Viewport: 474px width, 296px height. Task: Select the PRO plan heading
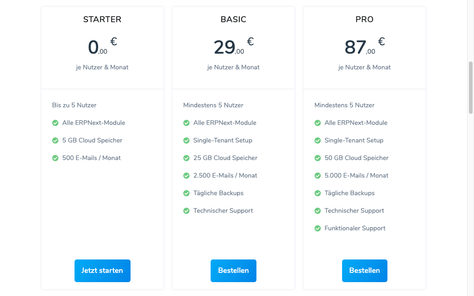[x=365, y=19]
